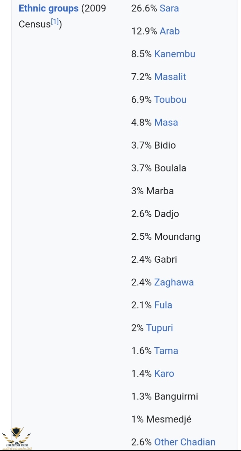Follow the Toubou link
This screenshot has width=241, height=451.
[x=170, y=100]
